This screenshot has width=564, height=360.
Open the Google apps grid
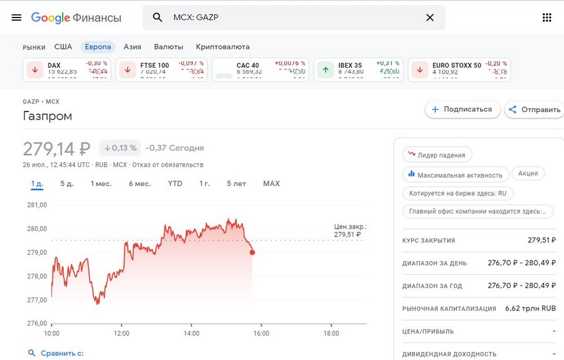click(x=546, y=18)
